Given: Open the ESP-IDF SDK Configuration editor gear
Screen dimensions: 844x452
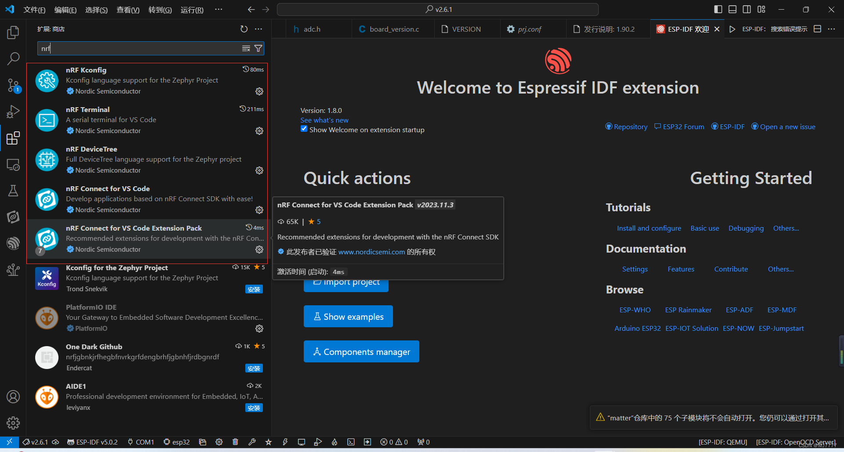Looking at the screenshot, I should click(x=219, y=442).
